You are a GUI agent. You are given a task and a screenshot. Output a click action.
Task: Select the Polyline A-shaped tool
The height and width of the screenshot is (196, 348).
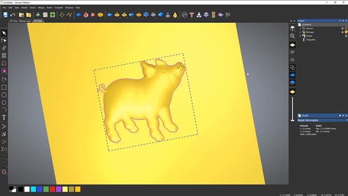[4, 127]
